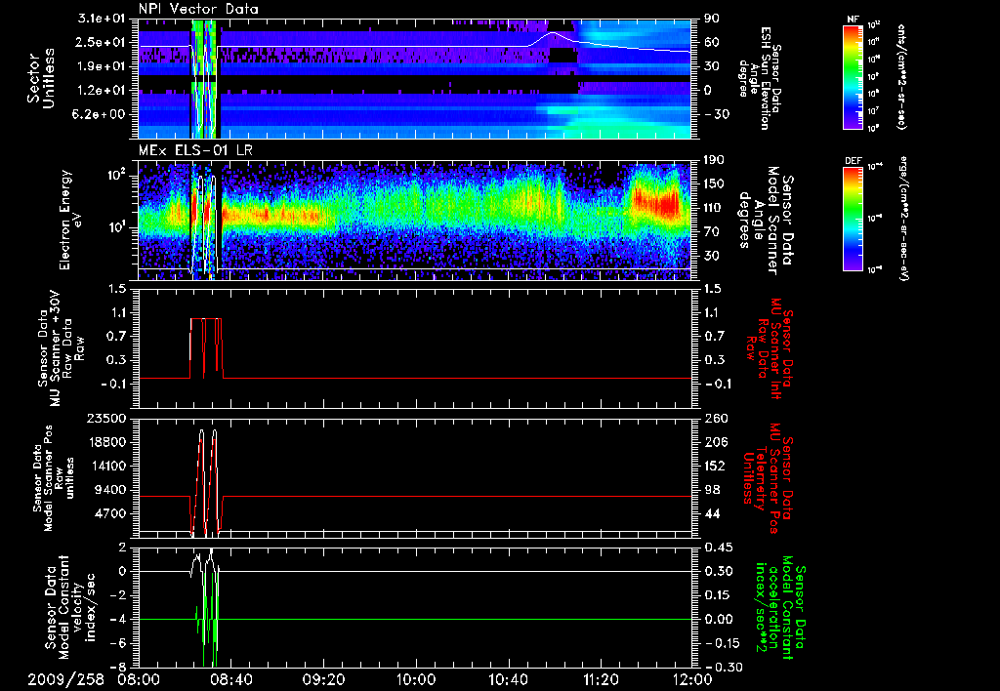Select the "Electron Energy eV" axis label
The image size is (1000, 691).
pyautogui.click(x=72, y=220)
